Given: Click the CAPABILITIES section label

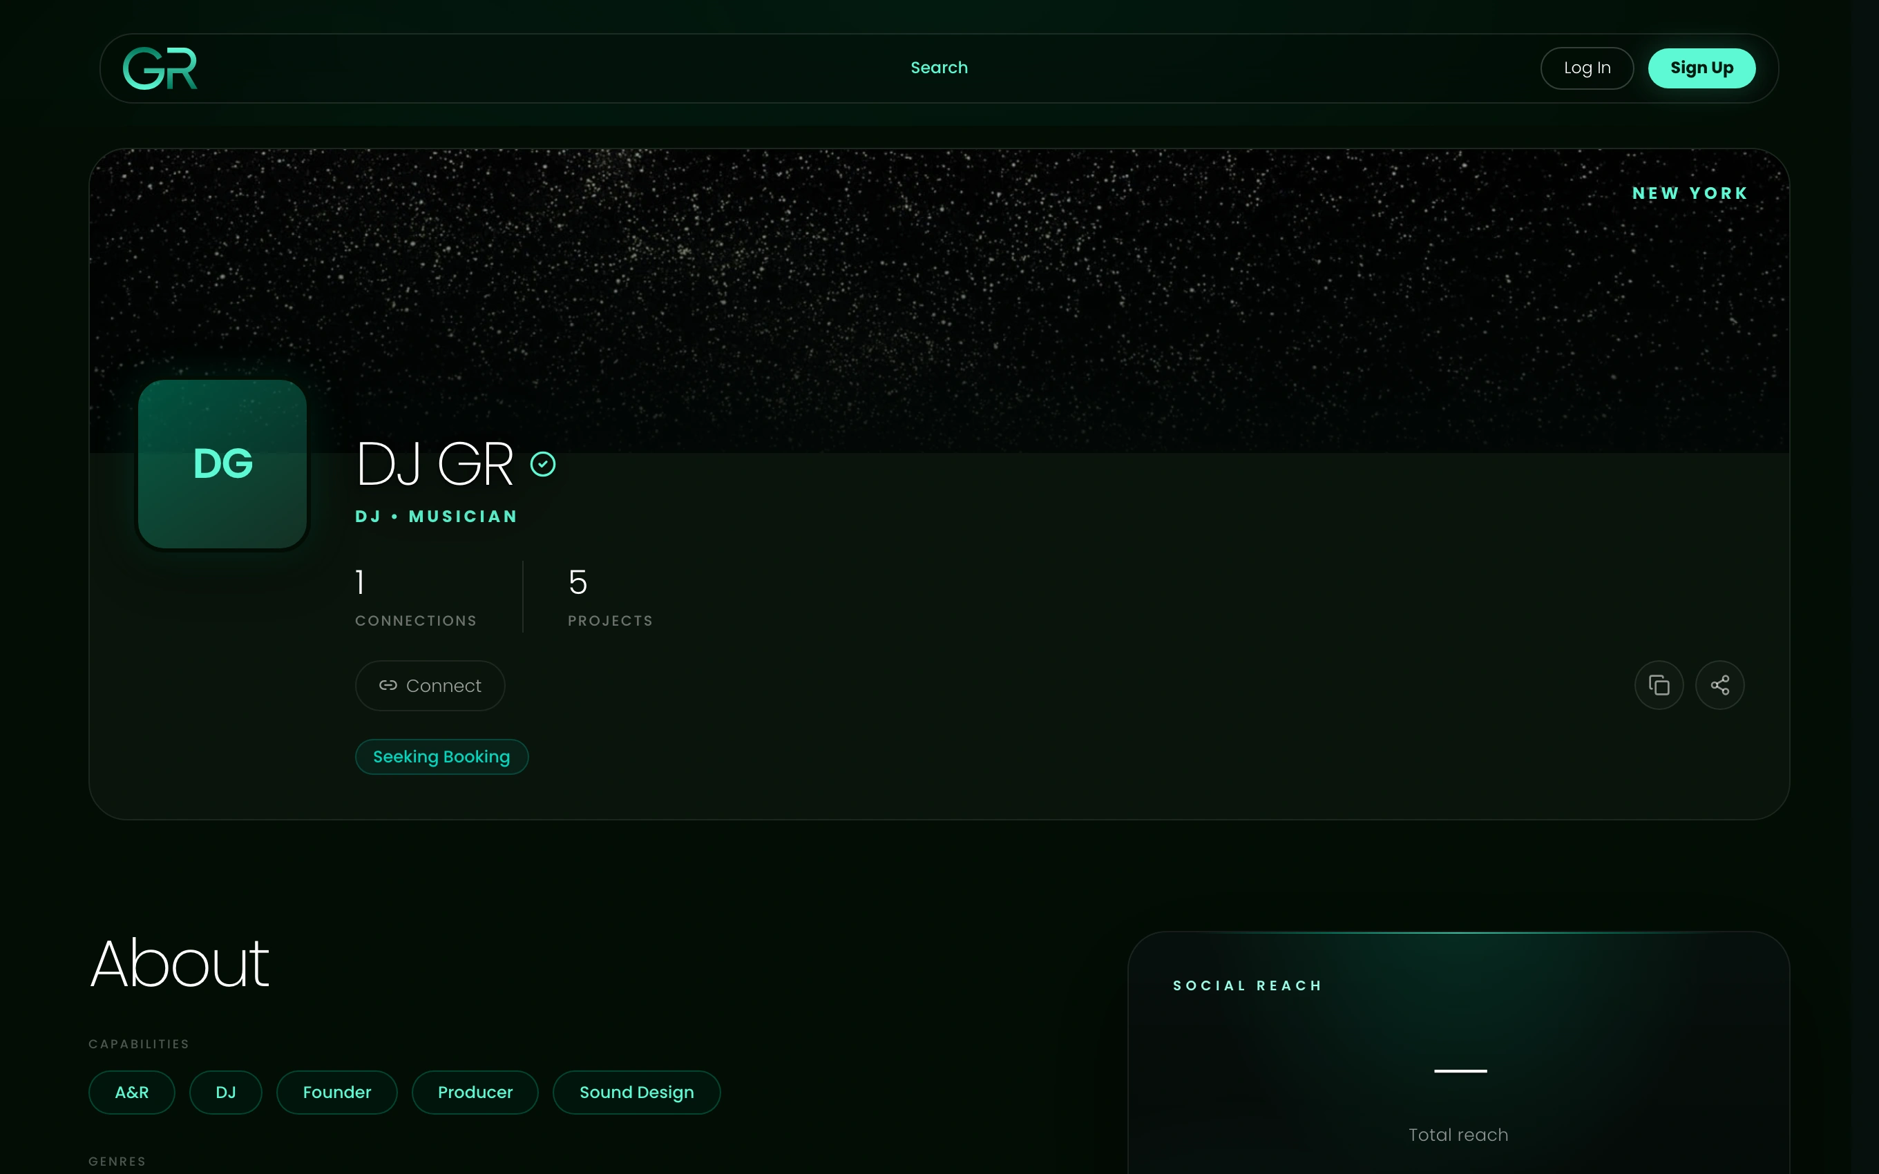Looking at the screenshot, I should (x=139, y=1043).
